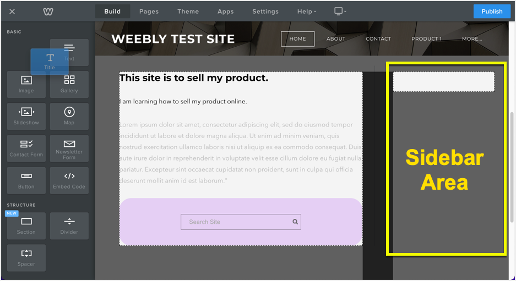Image resolution: width=516 pixels, height=281 pixels.
Task: Open the ABOUT page link
Action: click(x=335, y=39)
